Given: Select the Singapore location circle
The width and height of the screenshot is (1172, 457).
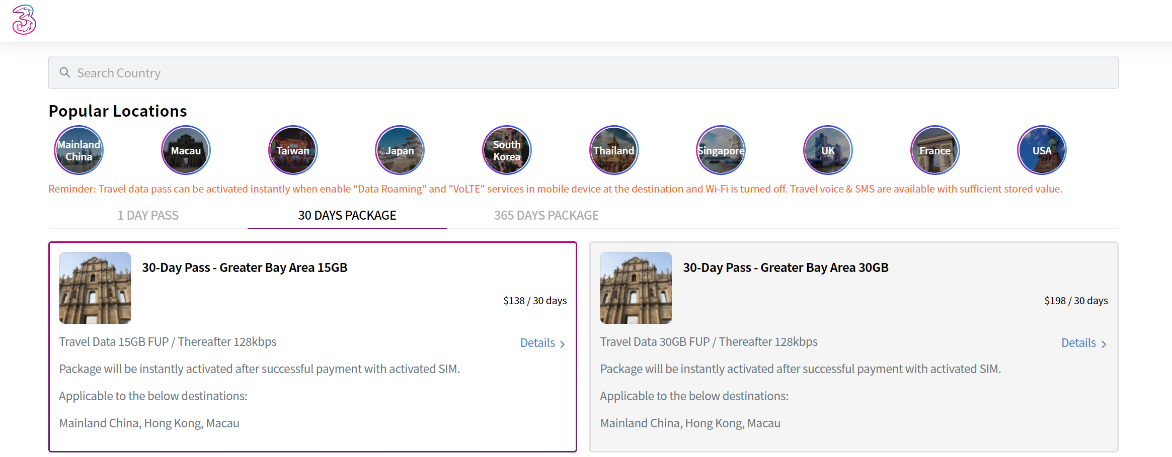Looking at the screenshot, I should tap(721, 150).
